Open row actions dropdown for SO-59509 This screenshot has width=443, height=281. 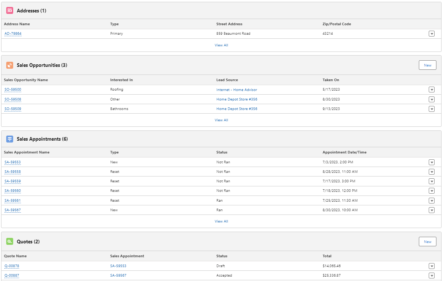point(432,109)
